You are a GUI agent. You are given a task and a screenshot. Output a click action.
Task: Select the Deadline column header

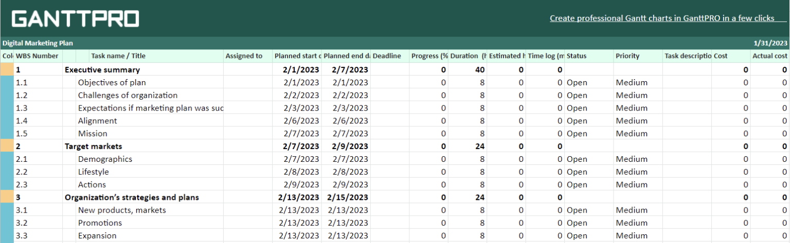pos(386,56)
